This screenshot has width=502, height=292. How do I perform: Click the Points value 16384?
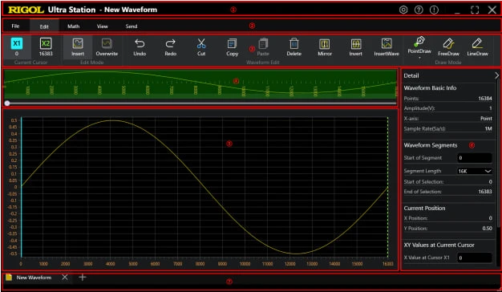pyautogui.click(x=485, y=99)
